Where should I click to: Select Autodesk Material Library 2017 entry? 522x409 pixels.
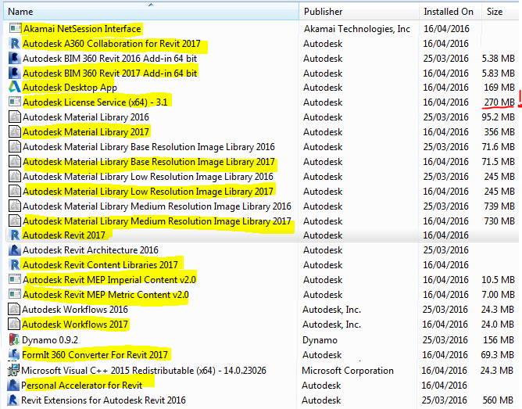click(x=86, y=132)
